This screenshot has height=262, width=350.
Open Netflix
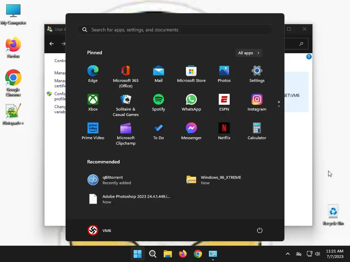pyautogui.click(x=224, y=131)
